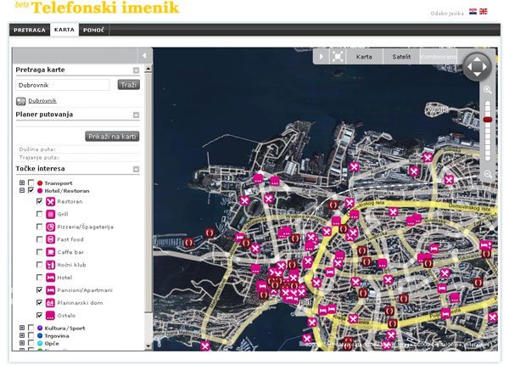Click the Telefonski imenik logo
Viewport: 509px width, 365px height.
click(97, 8)
